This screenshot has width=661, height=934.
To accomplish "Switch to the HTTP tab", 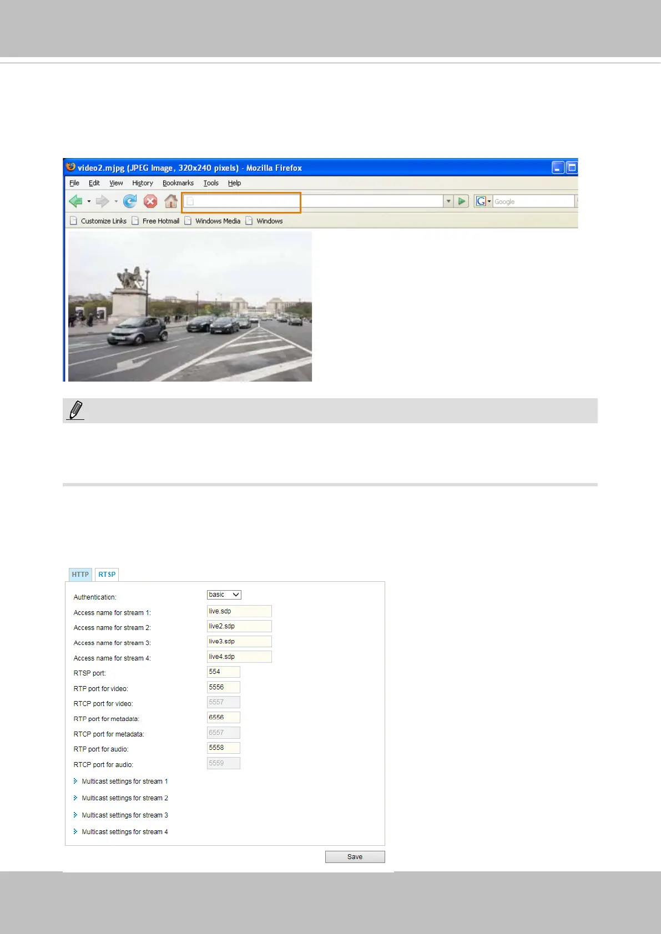I will coord(80,575).
